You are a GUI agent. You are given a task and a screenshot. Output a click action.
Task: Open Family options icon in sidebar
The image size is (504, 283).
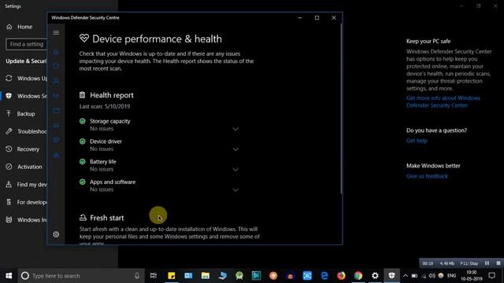tap(56, 155)
